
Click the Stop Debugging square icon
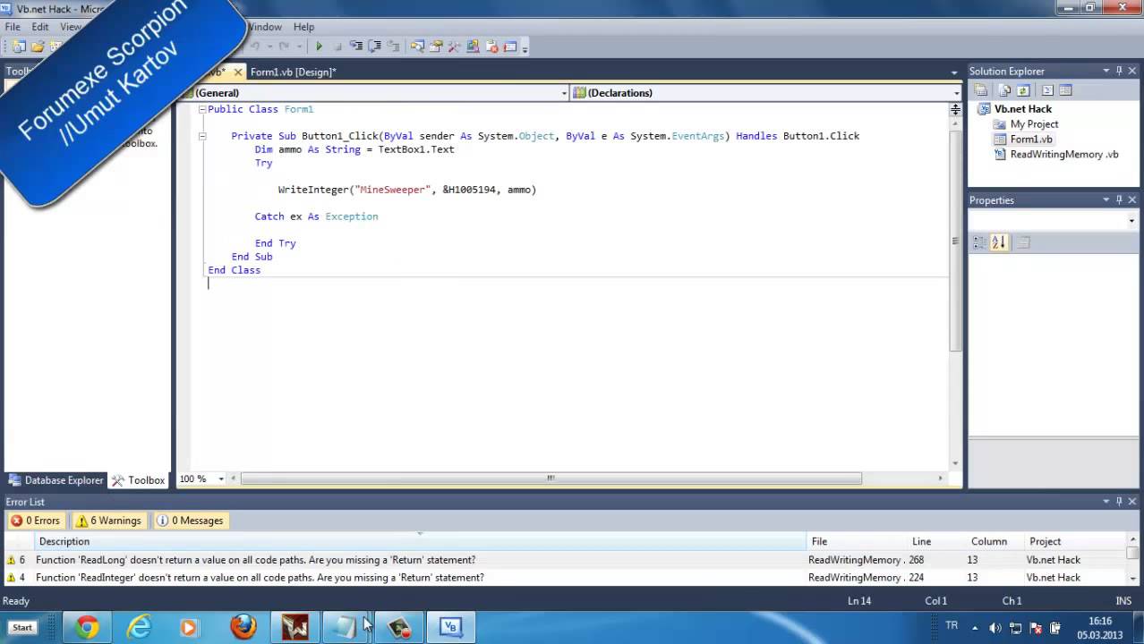pyautogui.click(x=338, y=47)
